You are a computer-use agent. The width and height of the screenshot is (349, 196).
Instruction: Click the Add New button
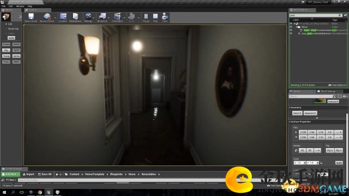pos(10,174)
